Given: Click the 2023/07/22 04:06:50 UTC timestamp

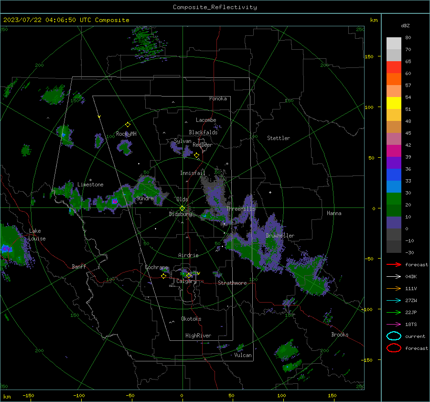Looking at the screenshot, I should [x=66, y=20].
